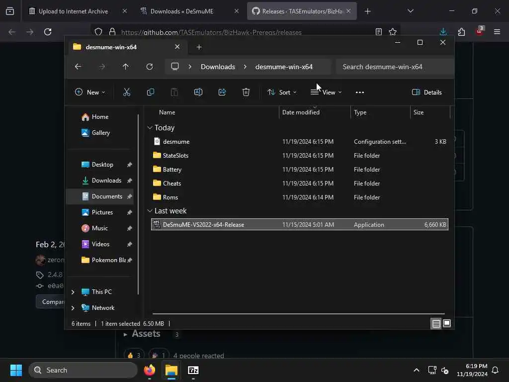Image resolution: width=509 pixels, height=382 pixels.
Task: Open Home in navigation pane
Action: tap(100, 117)
